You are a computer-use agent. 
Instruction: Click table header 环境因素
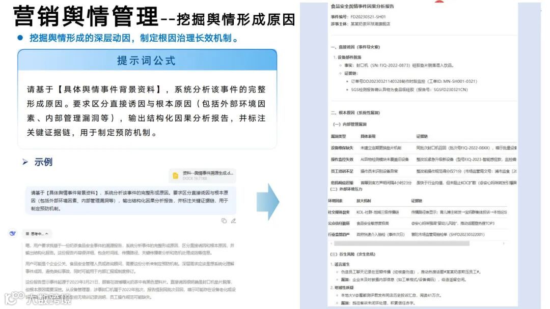click(335, 201)
